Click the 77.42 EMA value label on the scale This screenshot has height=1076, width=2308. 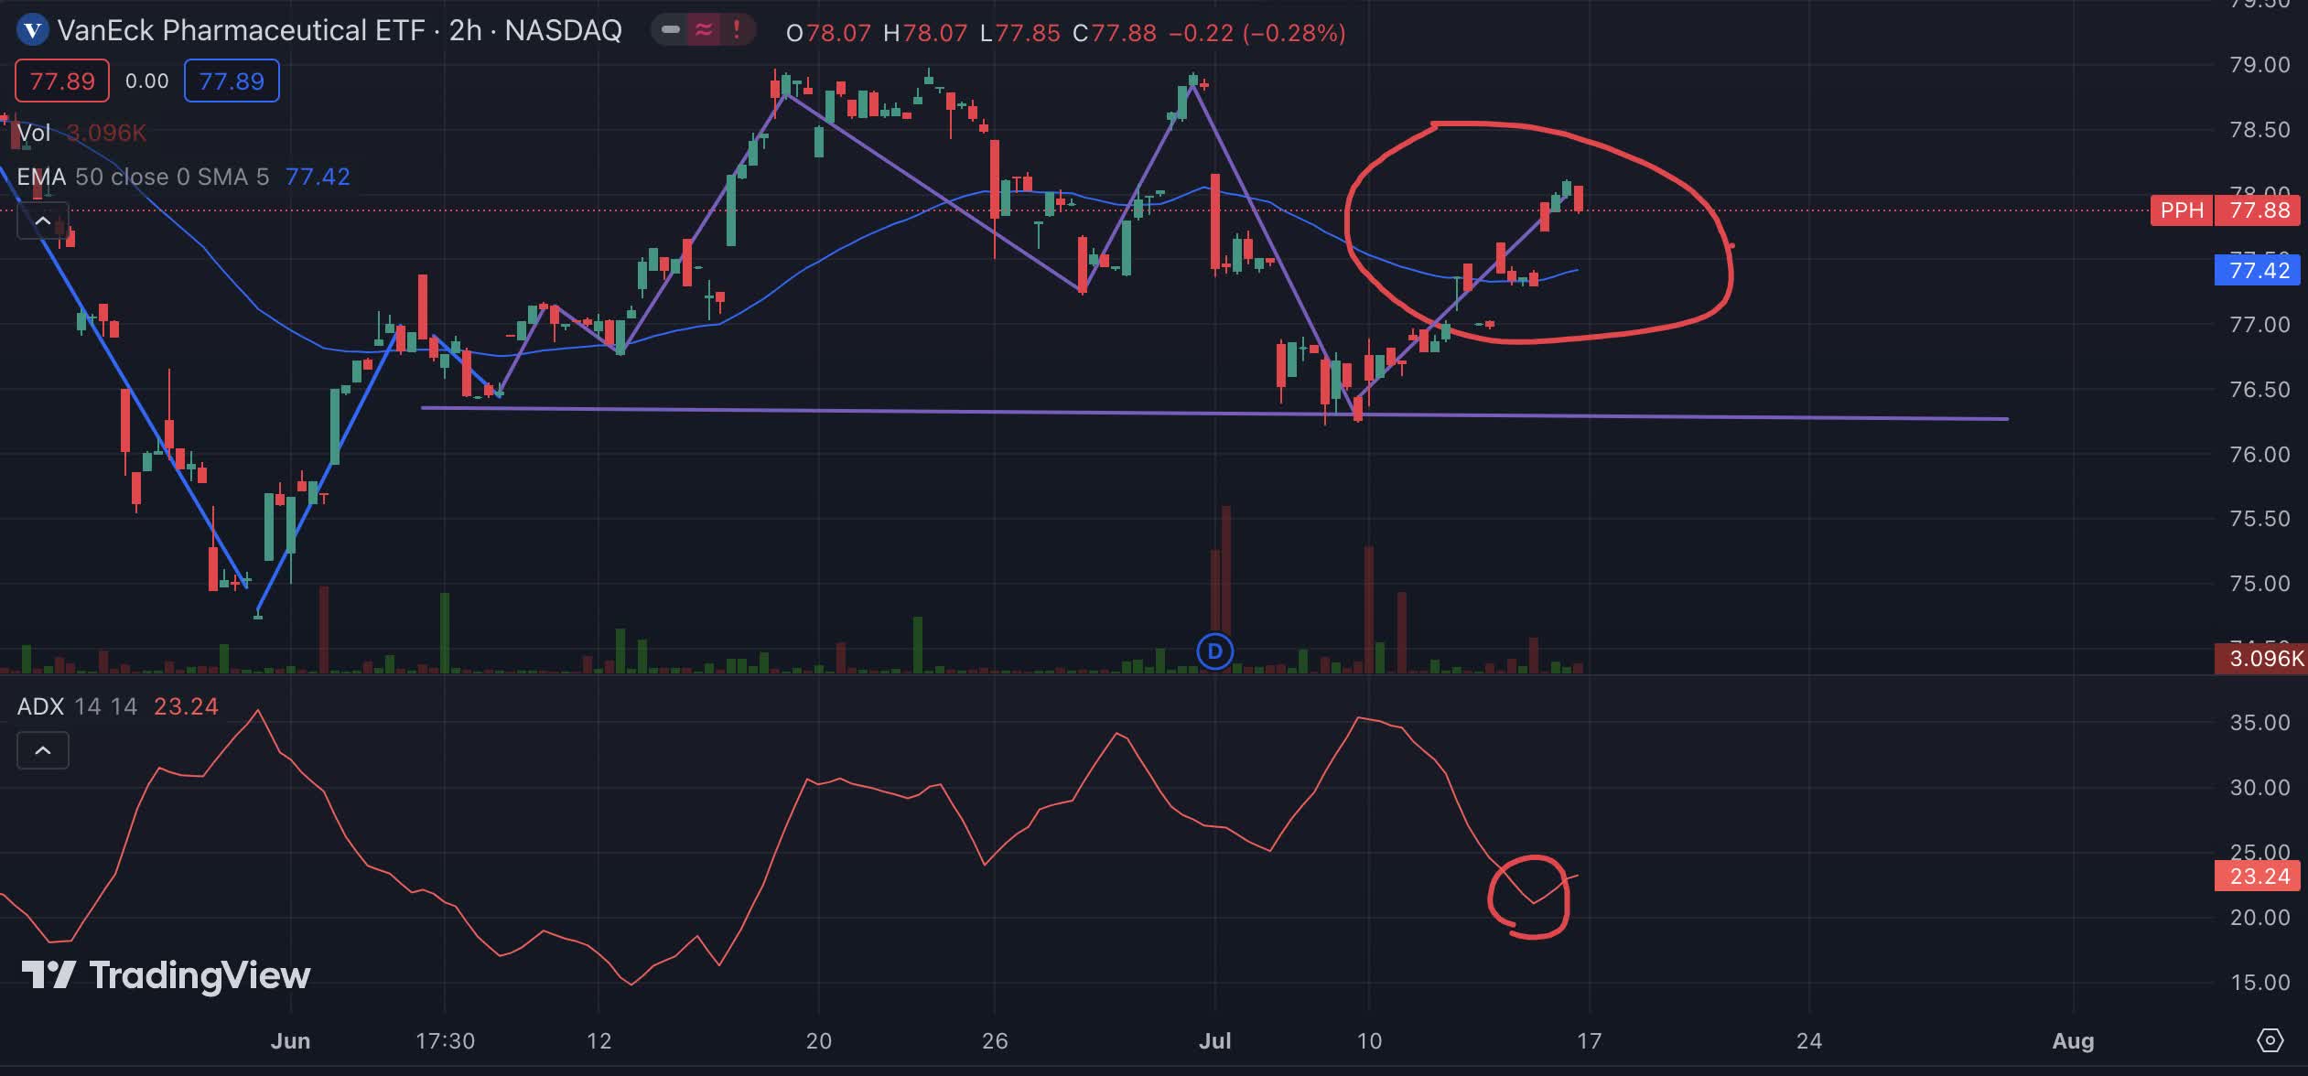pyautogui.click(x=2258, y=271)
